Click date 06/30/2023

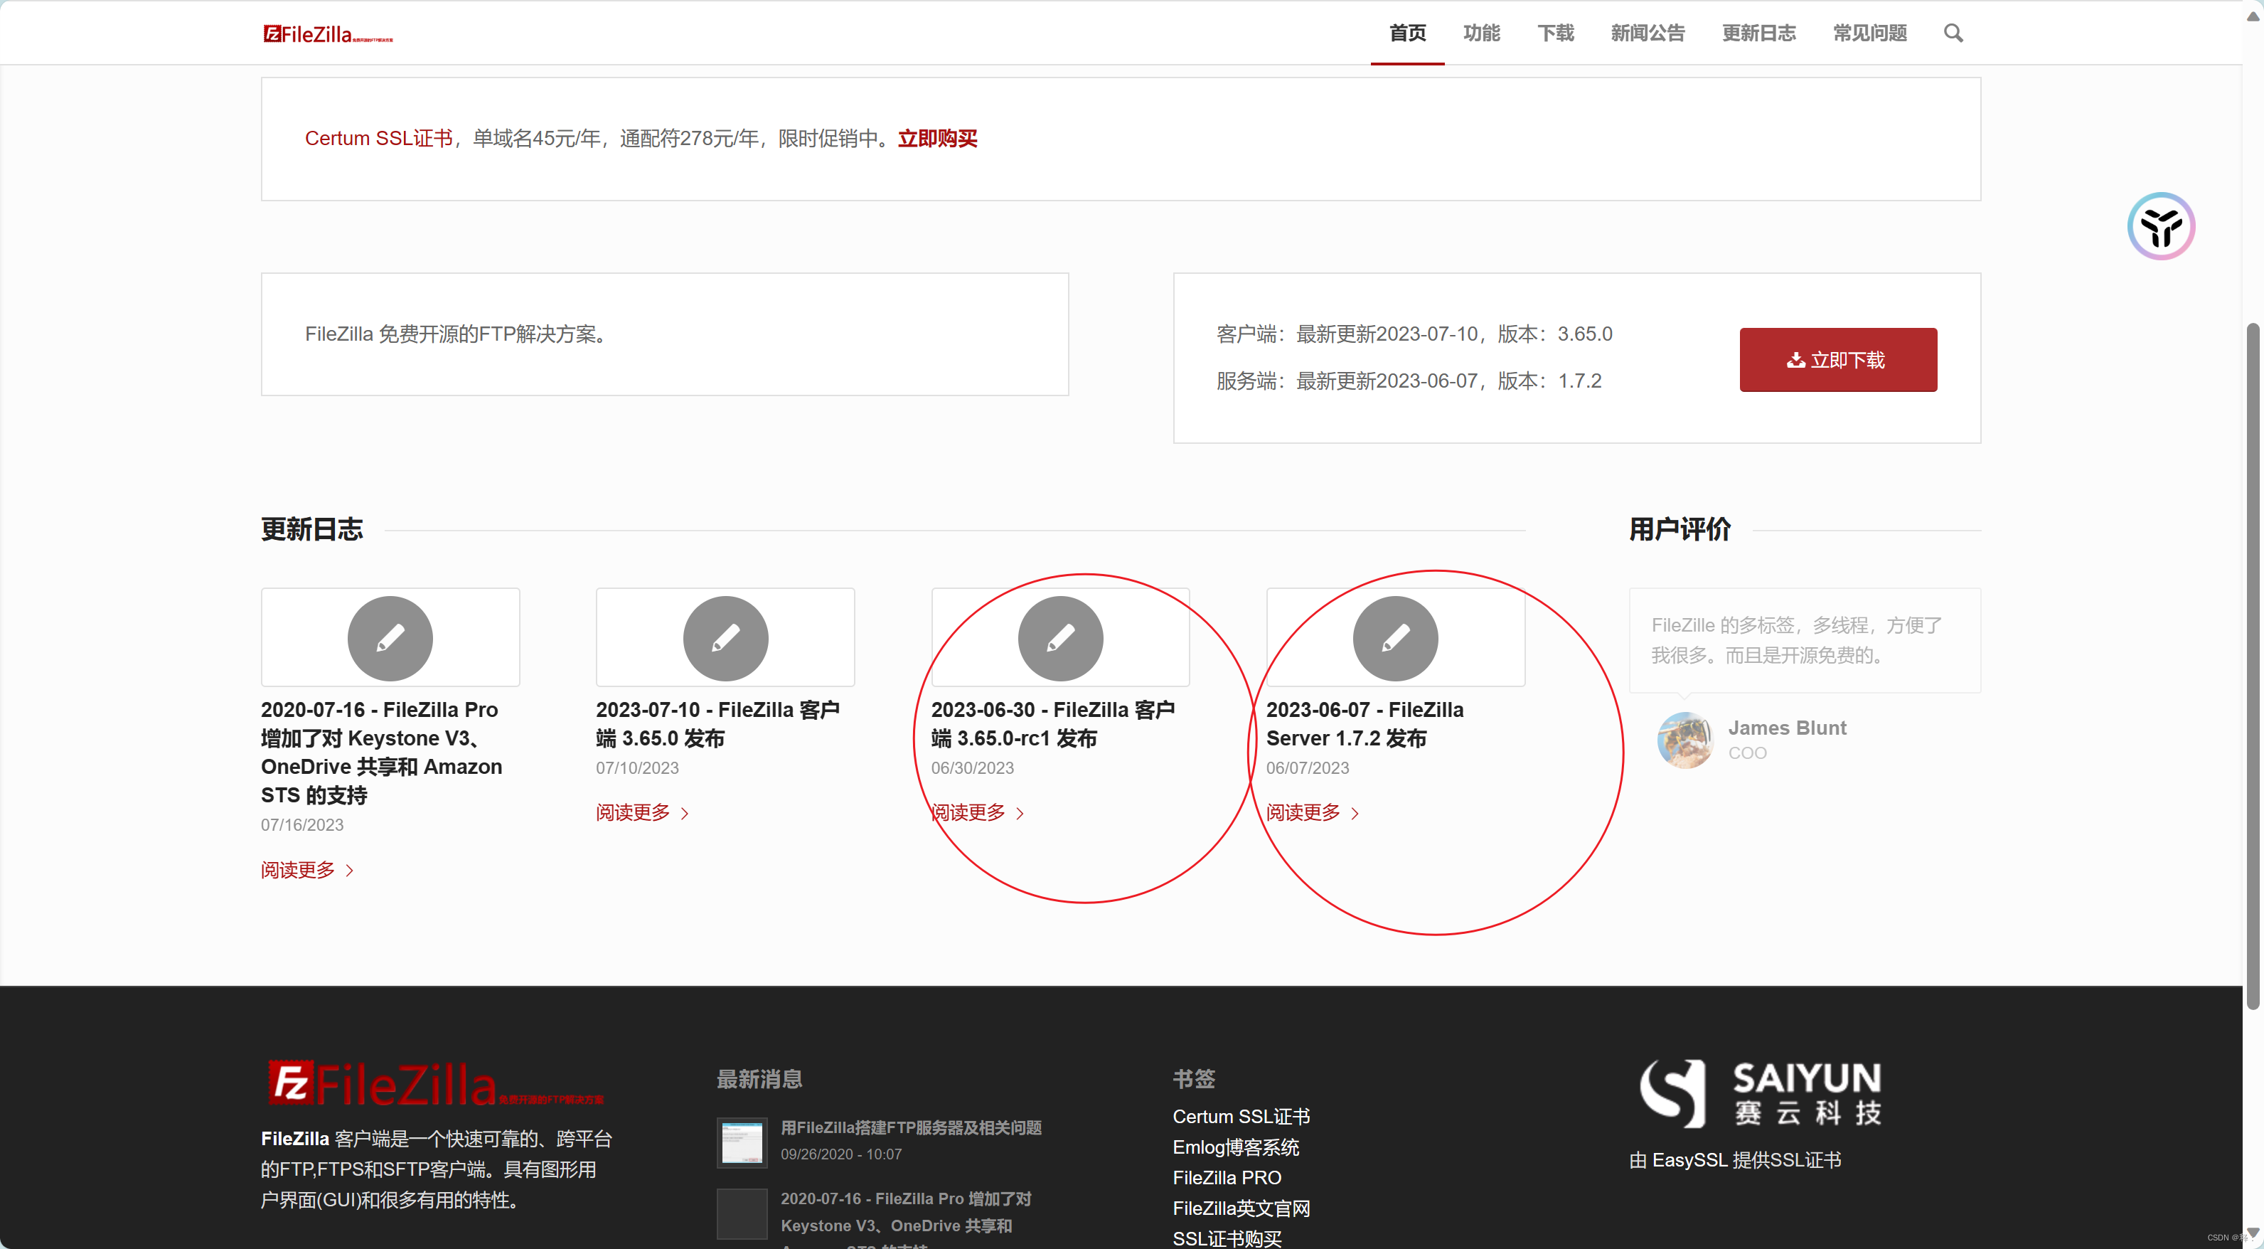pos(972,768)
